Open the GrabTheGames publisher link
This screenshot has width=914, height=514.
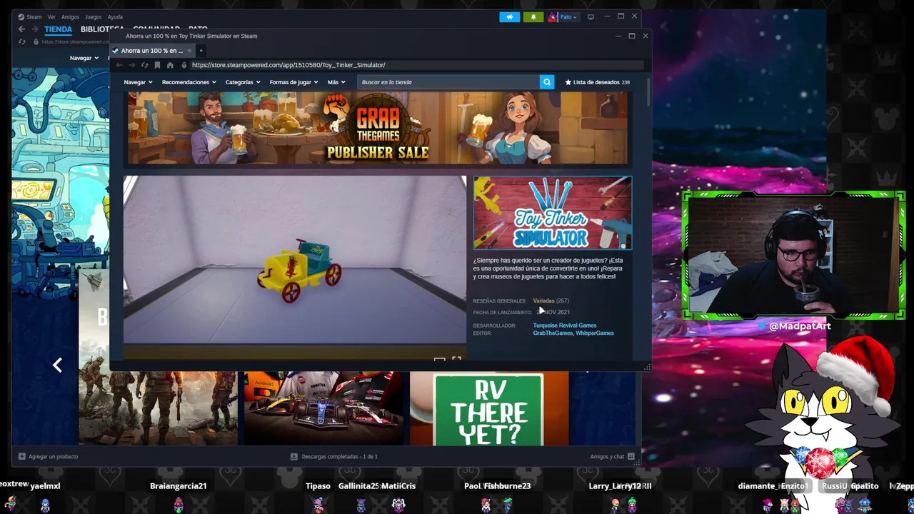tap(553, 333)
